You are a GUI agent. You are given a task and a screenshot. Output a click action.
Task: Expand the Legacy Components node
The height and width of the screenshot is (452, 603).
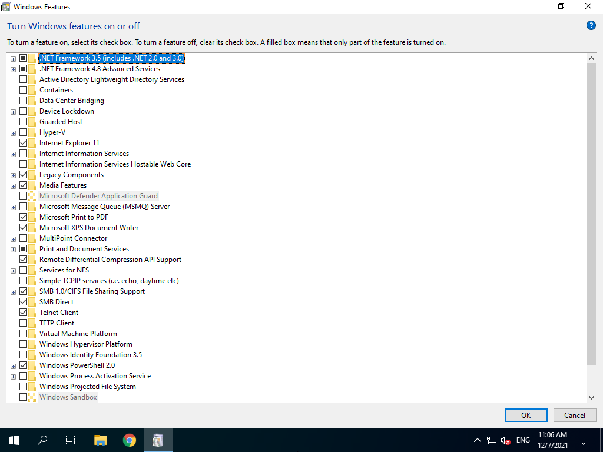[x=13, y=175]
